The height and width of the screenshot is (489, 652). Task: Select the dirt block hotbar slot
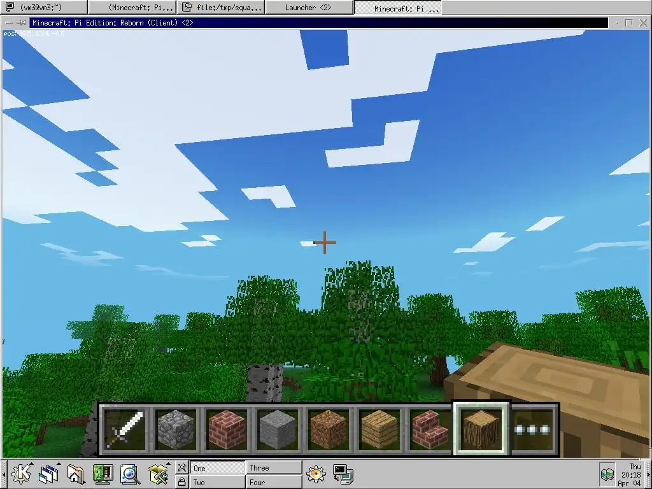click(x=328, y=430)
